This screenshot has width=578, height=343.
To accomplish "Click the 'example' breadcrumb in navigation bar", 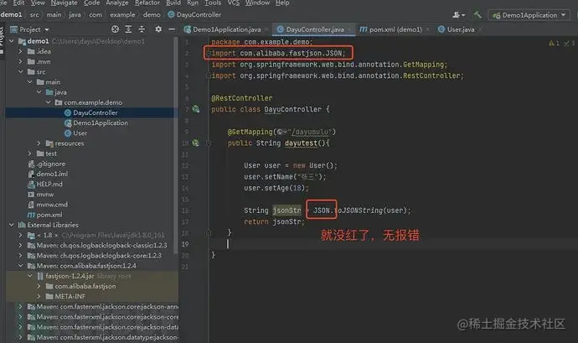I will [122, 15].
